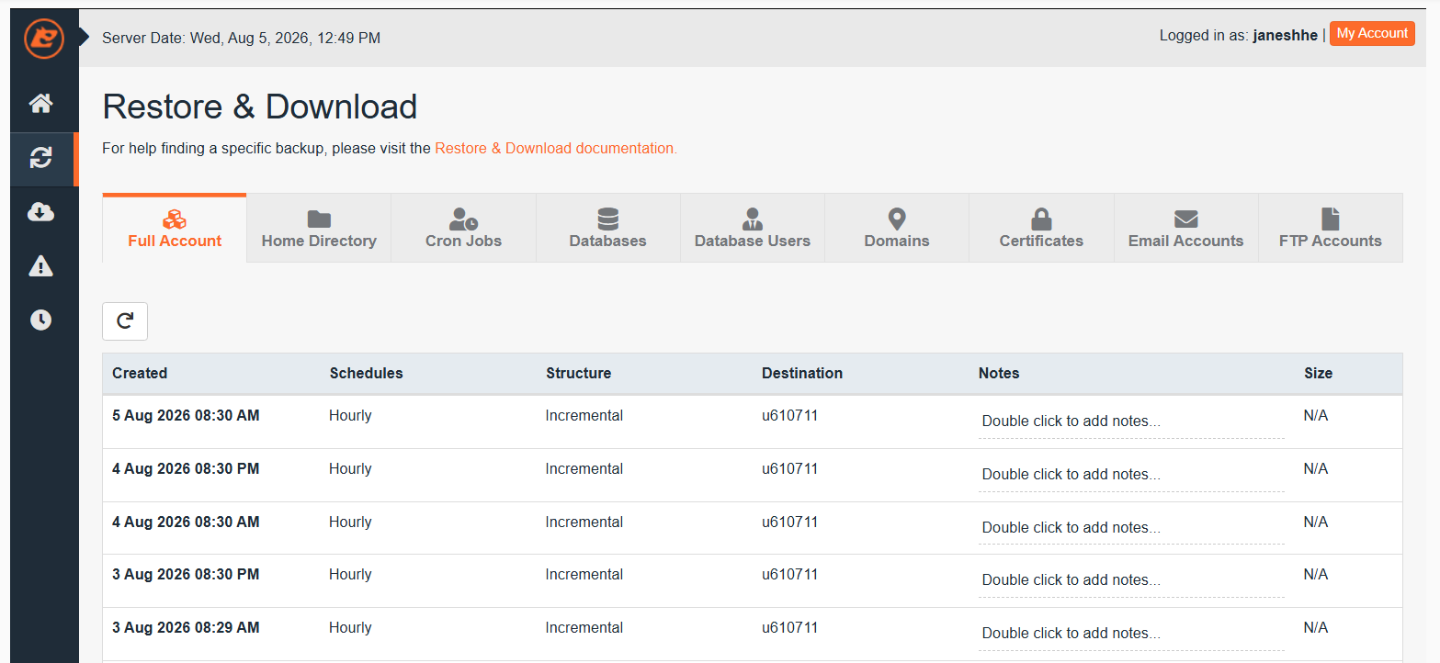This screenshot has width=1440, height=663.
Task: Click the FTP Accounts file icon
Action: (1330, 219)
